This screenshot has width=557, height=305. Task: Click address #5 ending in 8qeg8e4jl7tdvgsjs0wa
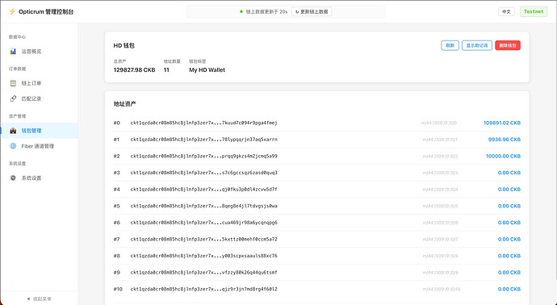204,206
